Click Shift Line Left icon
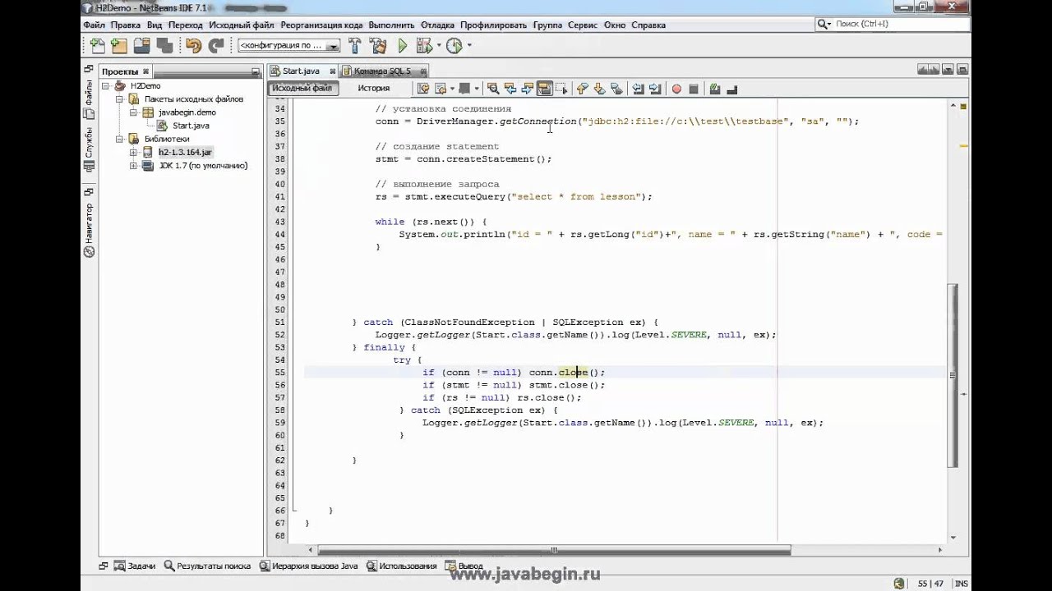1052x591 pixels. [x=638, y=89]
